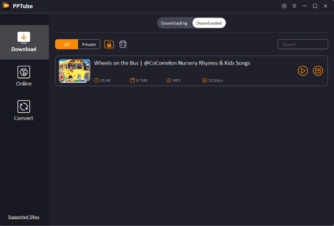334x226 pixels.
Task: Open the hamburger menu
Action: 294,6
